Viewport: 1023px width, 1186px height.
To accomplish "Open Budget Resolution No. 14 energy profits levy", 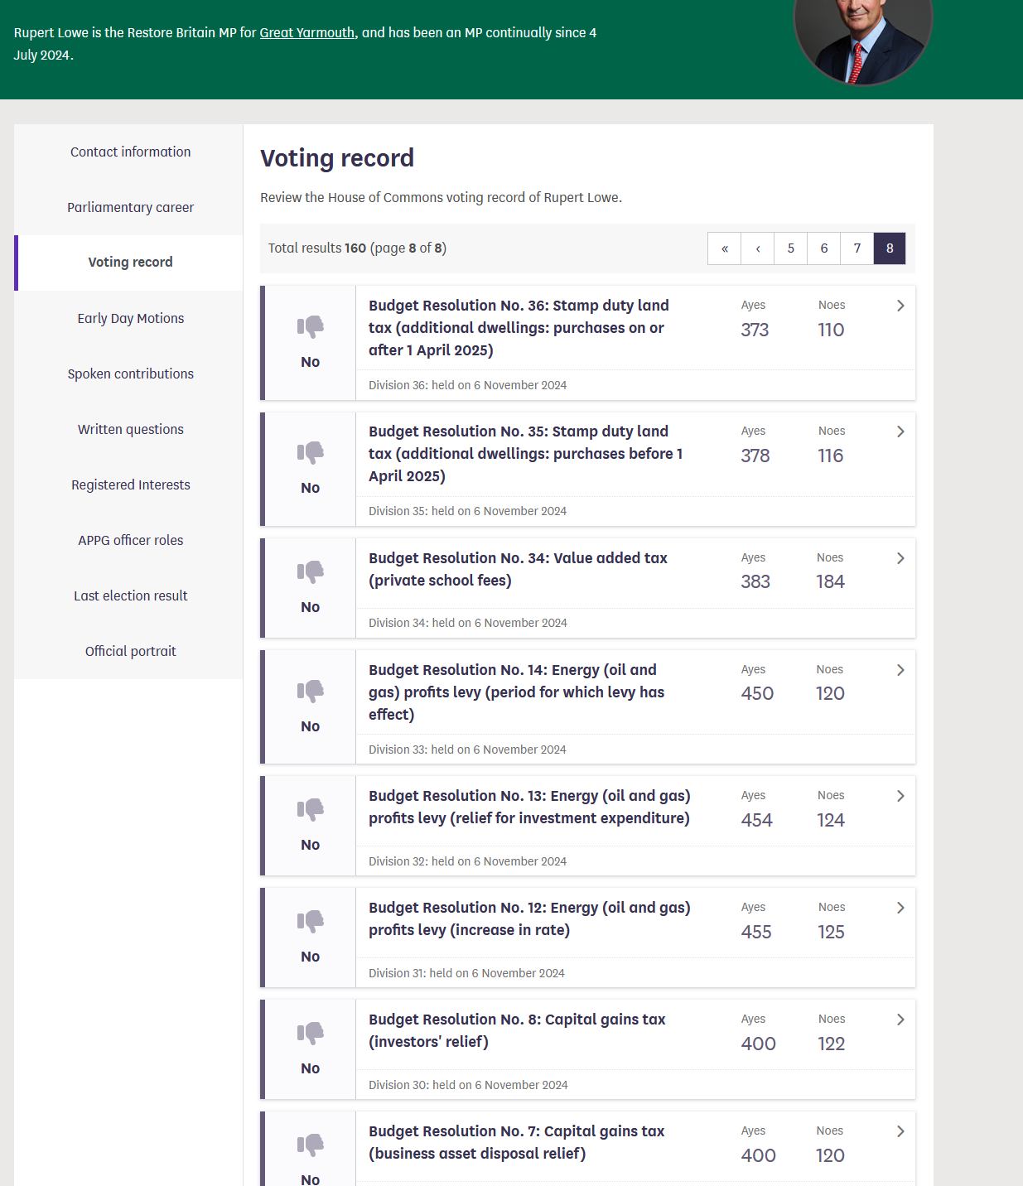I will (516, 692).
